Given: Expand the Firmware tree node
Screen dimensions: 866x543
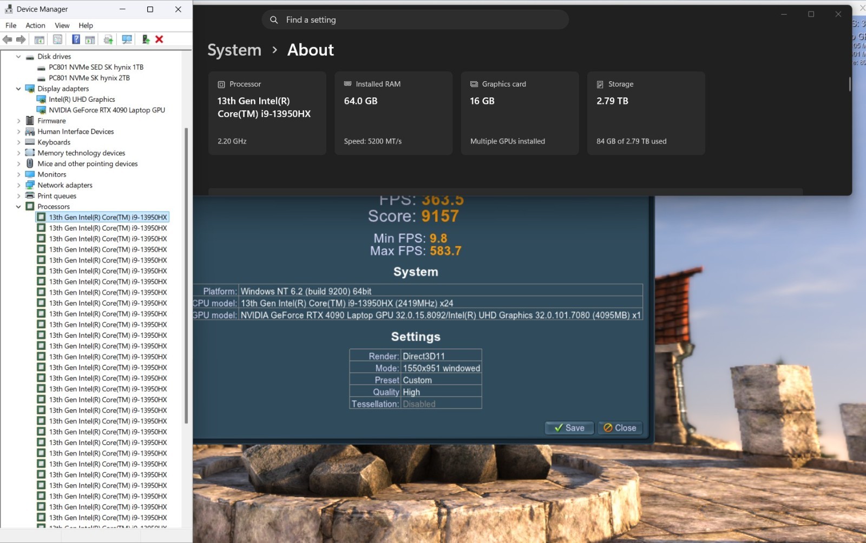Looking at the screenshot, I should click(x=18, y=121).
